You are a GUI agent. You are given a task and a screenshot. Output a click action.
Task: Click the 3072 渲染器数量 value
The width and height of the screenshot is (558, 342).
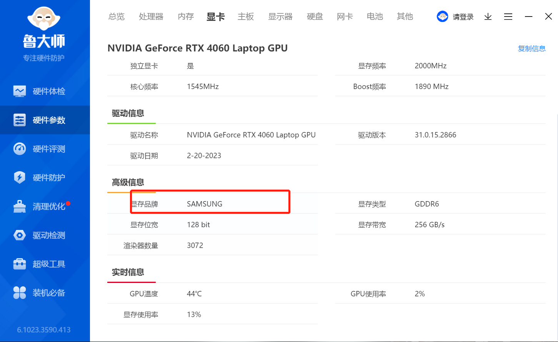(x=195, y=245)
